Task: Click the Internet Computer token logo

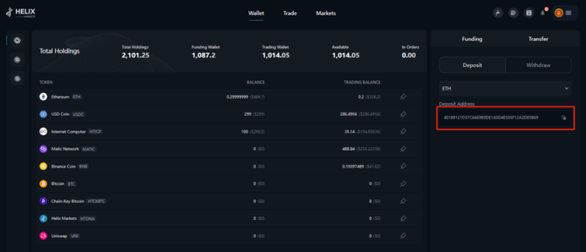Action: point(43,131)
